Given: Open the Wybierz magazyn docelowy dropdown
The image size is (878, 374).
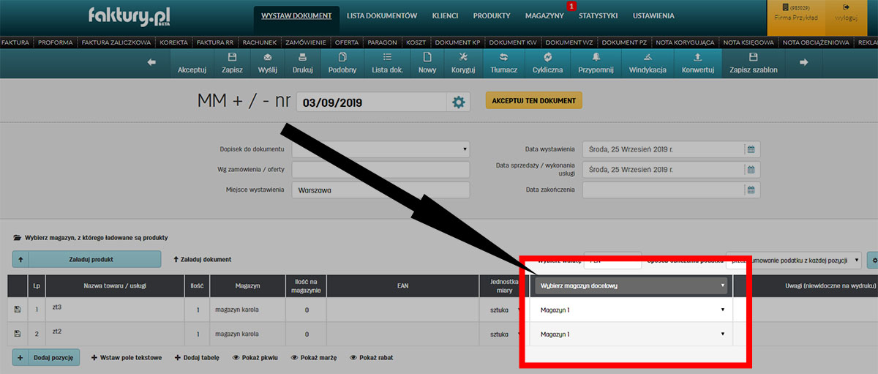Looking at the screenshot, I should 631,285.
